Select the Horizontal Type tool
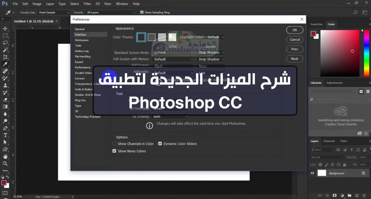The image size is (371, 199). (x=5, y=135)
